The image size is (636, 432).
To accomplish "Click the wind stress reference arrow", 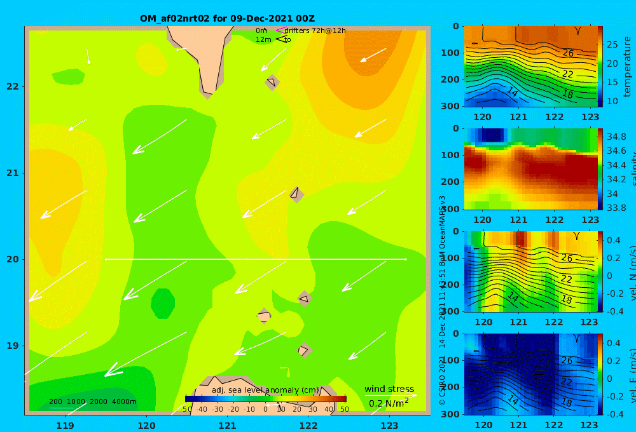I will (391, 395).
